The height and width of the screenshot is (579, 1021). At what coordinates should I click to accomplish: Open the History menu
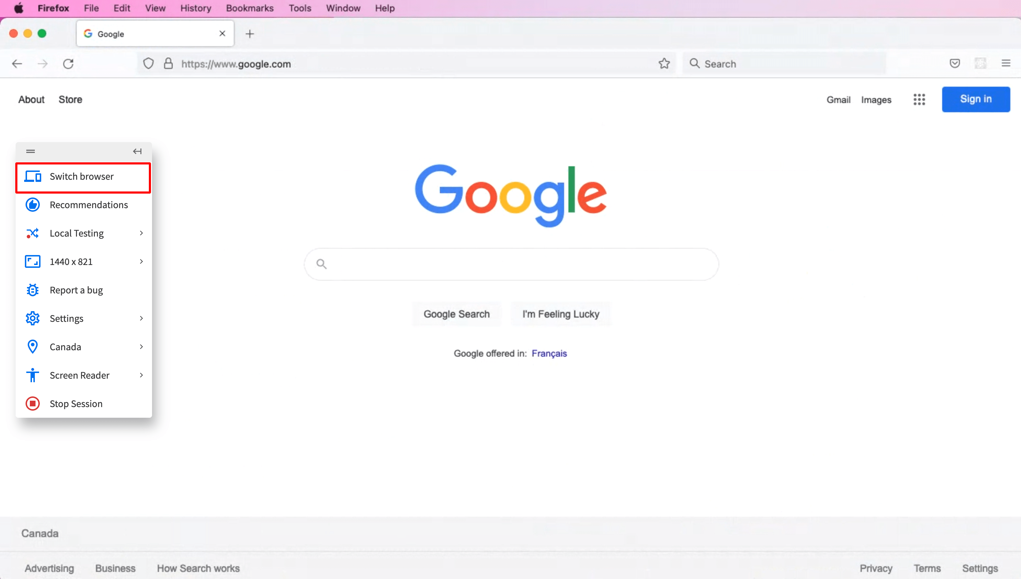(195, 8)
